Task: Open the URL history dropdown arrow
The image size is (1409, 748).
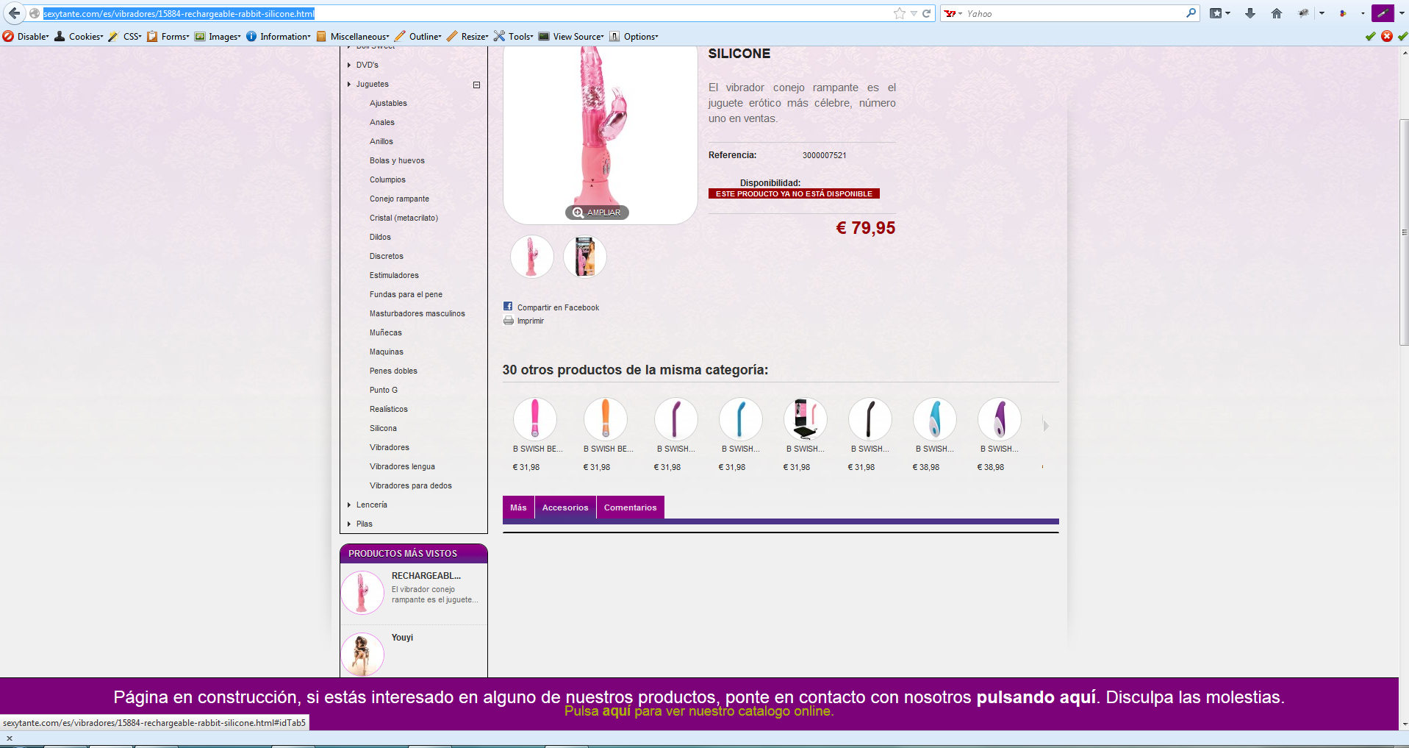Action: coord(914,13)
